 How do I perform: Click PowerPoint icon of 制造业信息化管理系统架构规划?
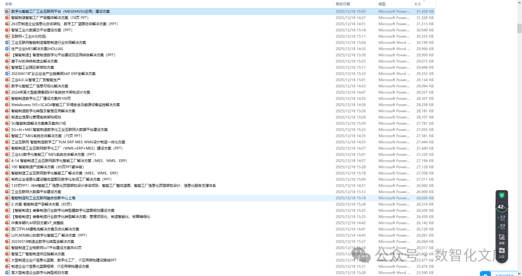point(8,117)
